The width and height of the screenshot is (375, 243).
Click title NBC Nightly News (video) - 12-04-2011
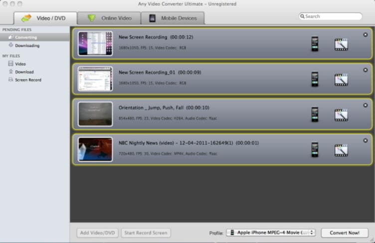pos(188,143)
